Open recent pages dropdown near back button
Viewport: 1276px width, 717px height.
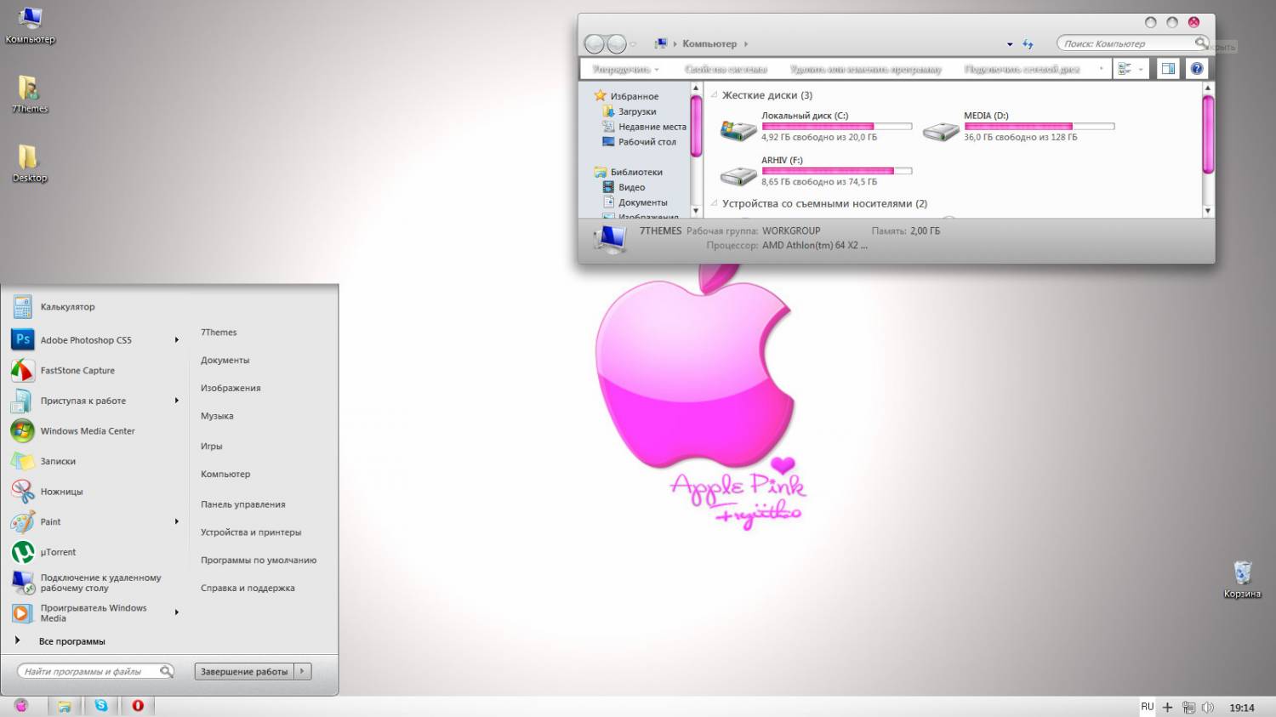pyautogui.click(x=634, y=44)
